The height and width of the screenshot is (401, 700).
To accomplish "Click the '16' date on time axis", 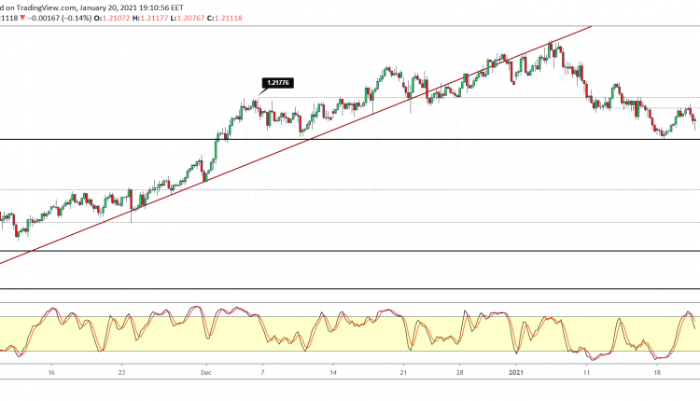I will pyautogui.click(x=51, y=372).
